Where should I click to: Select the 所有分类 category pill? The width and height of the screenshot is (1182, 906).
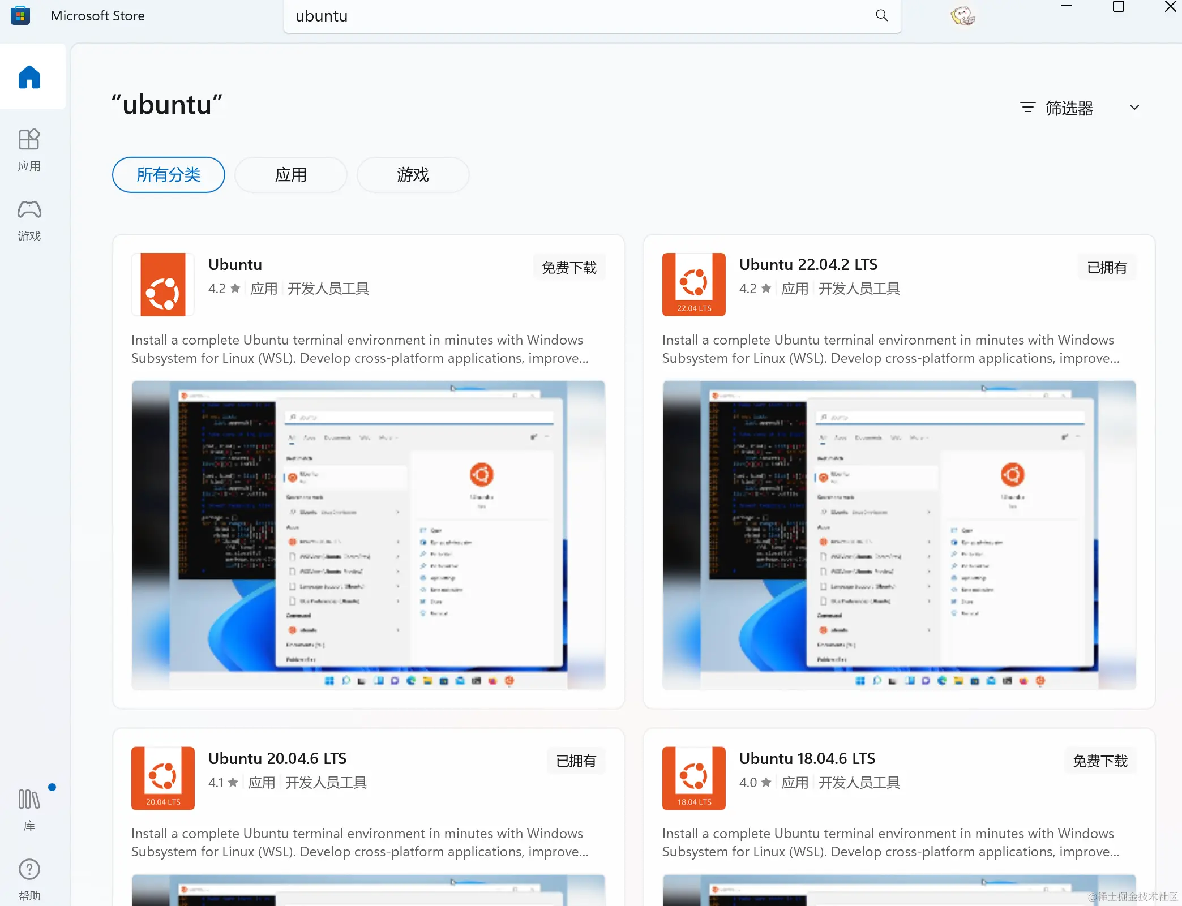coord(169,175)
